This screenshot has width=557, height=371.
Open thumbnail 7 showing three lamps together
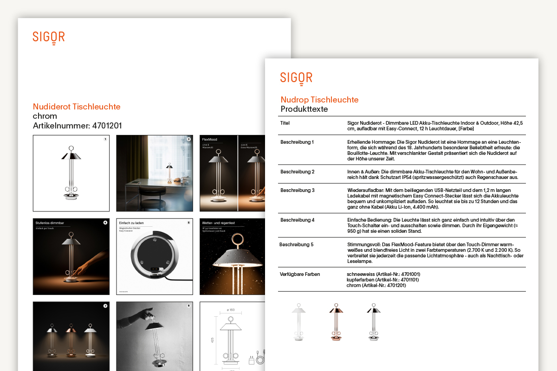71,336
